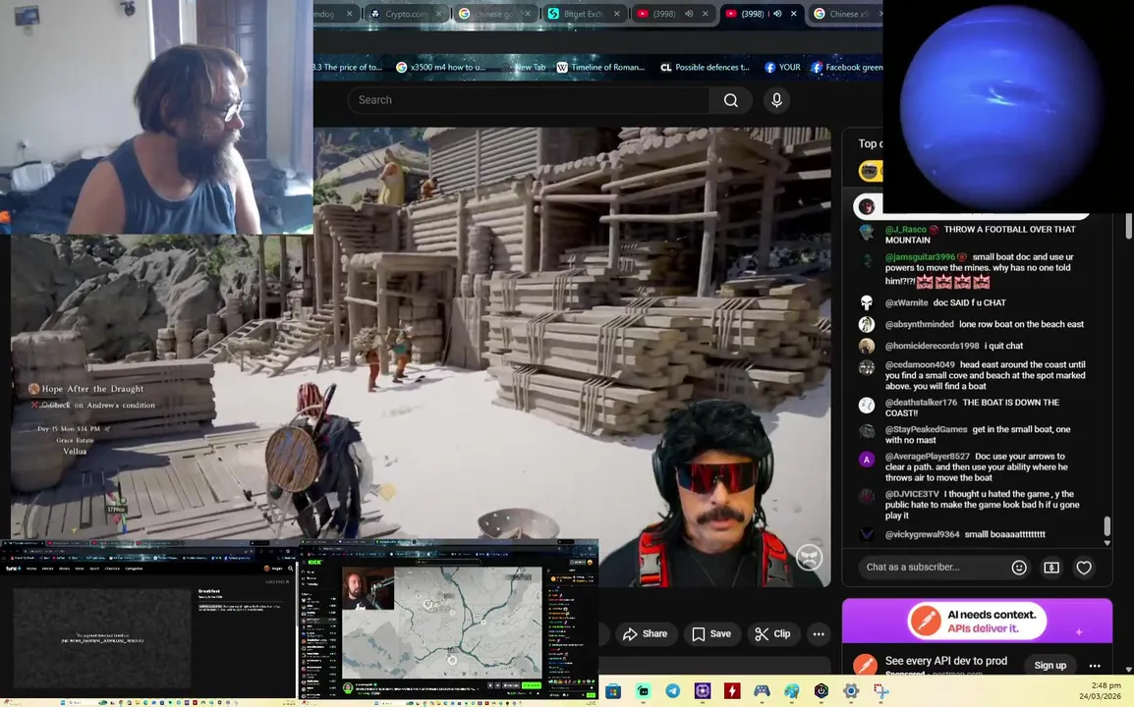Mute audio on the active (3998) tab
This screenshot has width=1134, height=707.
click(778, 14)
